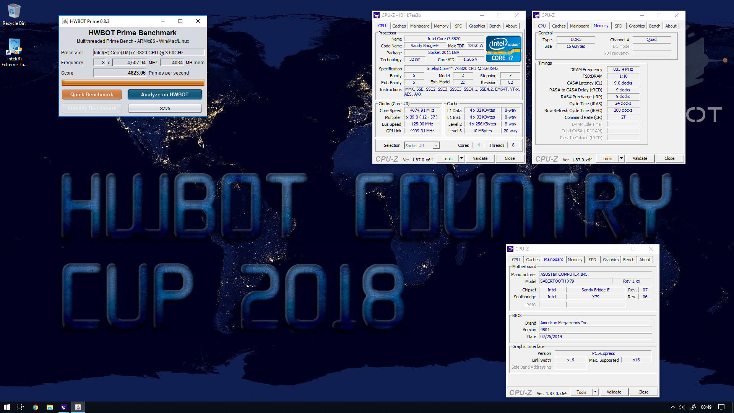The image size is (734, 413).
Task: Open Graphics tab in CPU-Z Memory window
Action: click(x=637, y=26)
